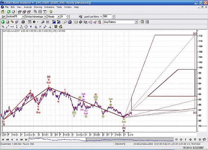Click the list view icon
This screenshot has height=150, width=208.
(29, 22)
